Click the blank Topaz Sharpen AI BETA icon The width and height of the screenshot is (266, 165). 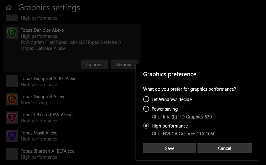(x=12, y=154)
